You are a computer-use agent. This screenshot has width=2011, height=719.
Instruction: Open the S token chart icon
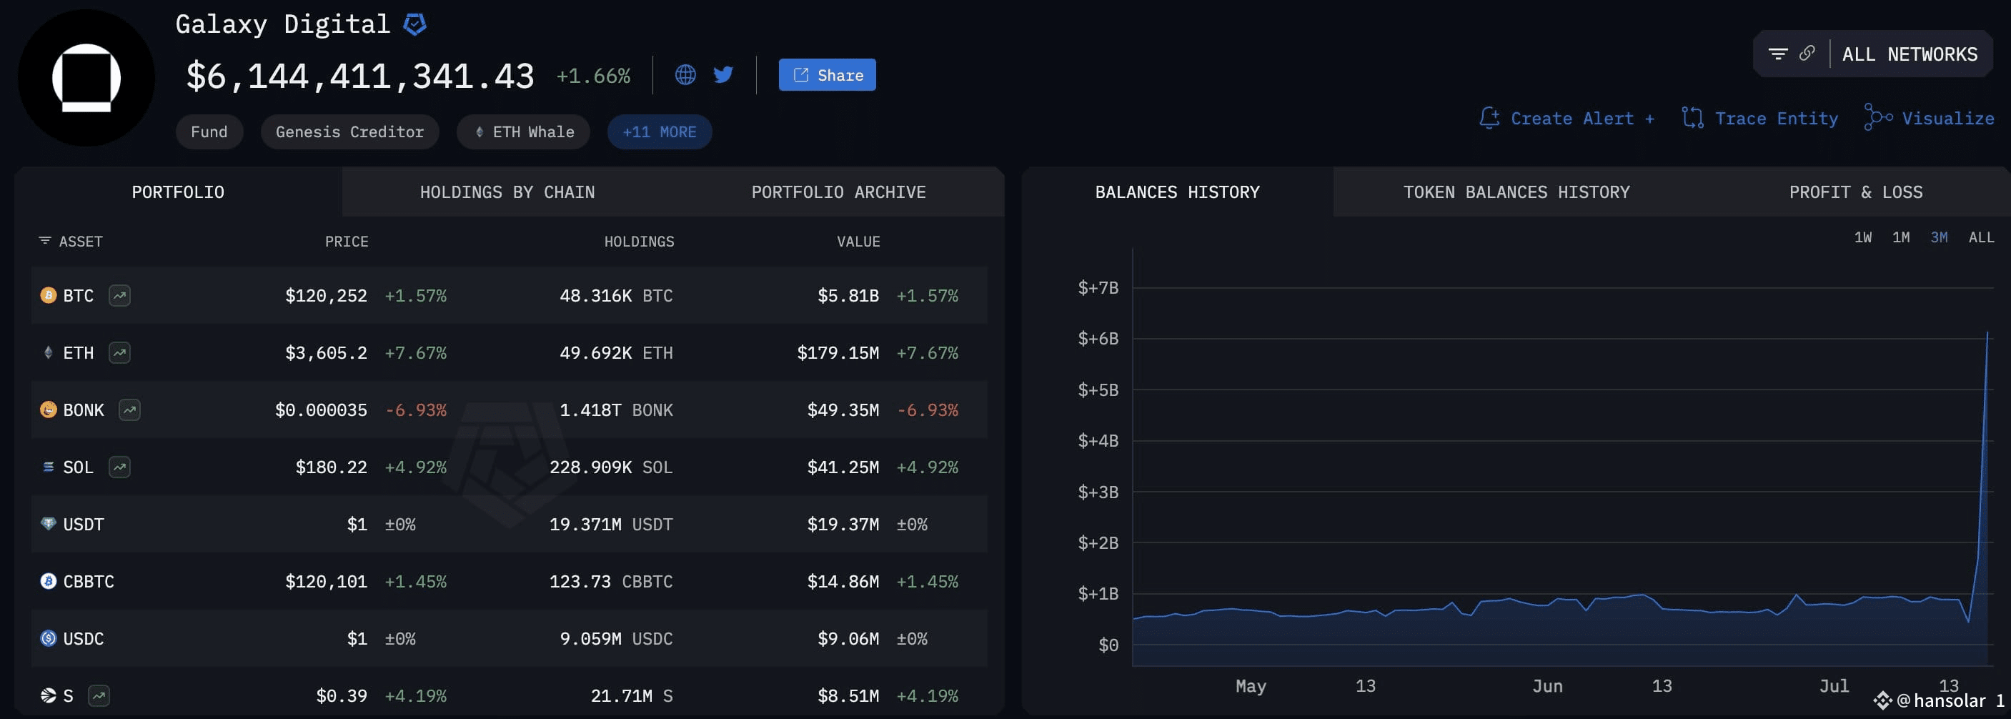pos(99,695)
